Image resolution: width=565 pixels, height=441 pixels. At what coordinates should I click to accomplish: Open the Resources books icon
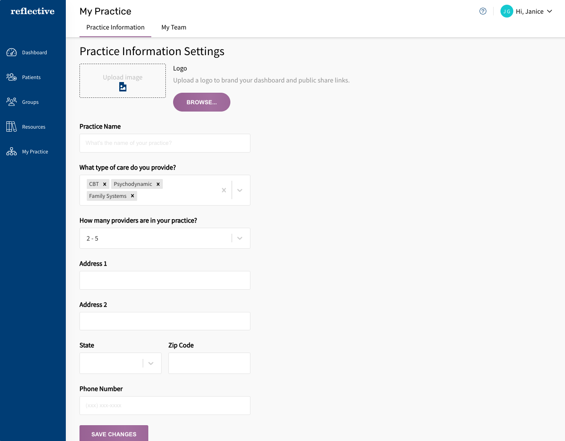(12, 127)
